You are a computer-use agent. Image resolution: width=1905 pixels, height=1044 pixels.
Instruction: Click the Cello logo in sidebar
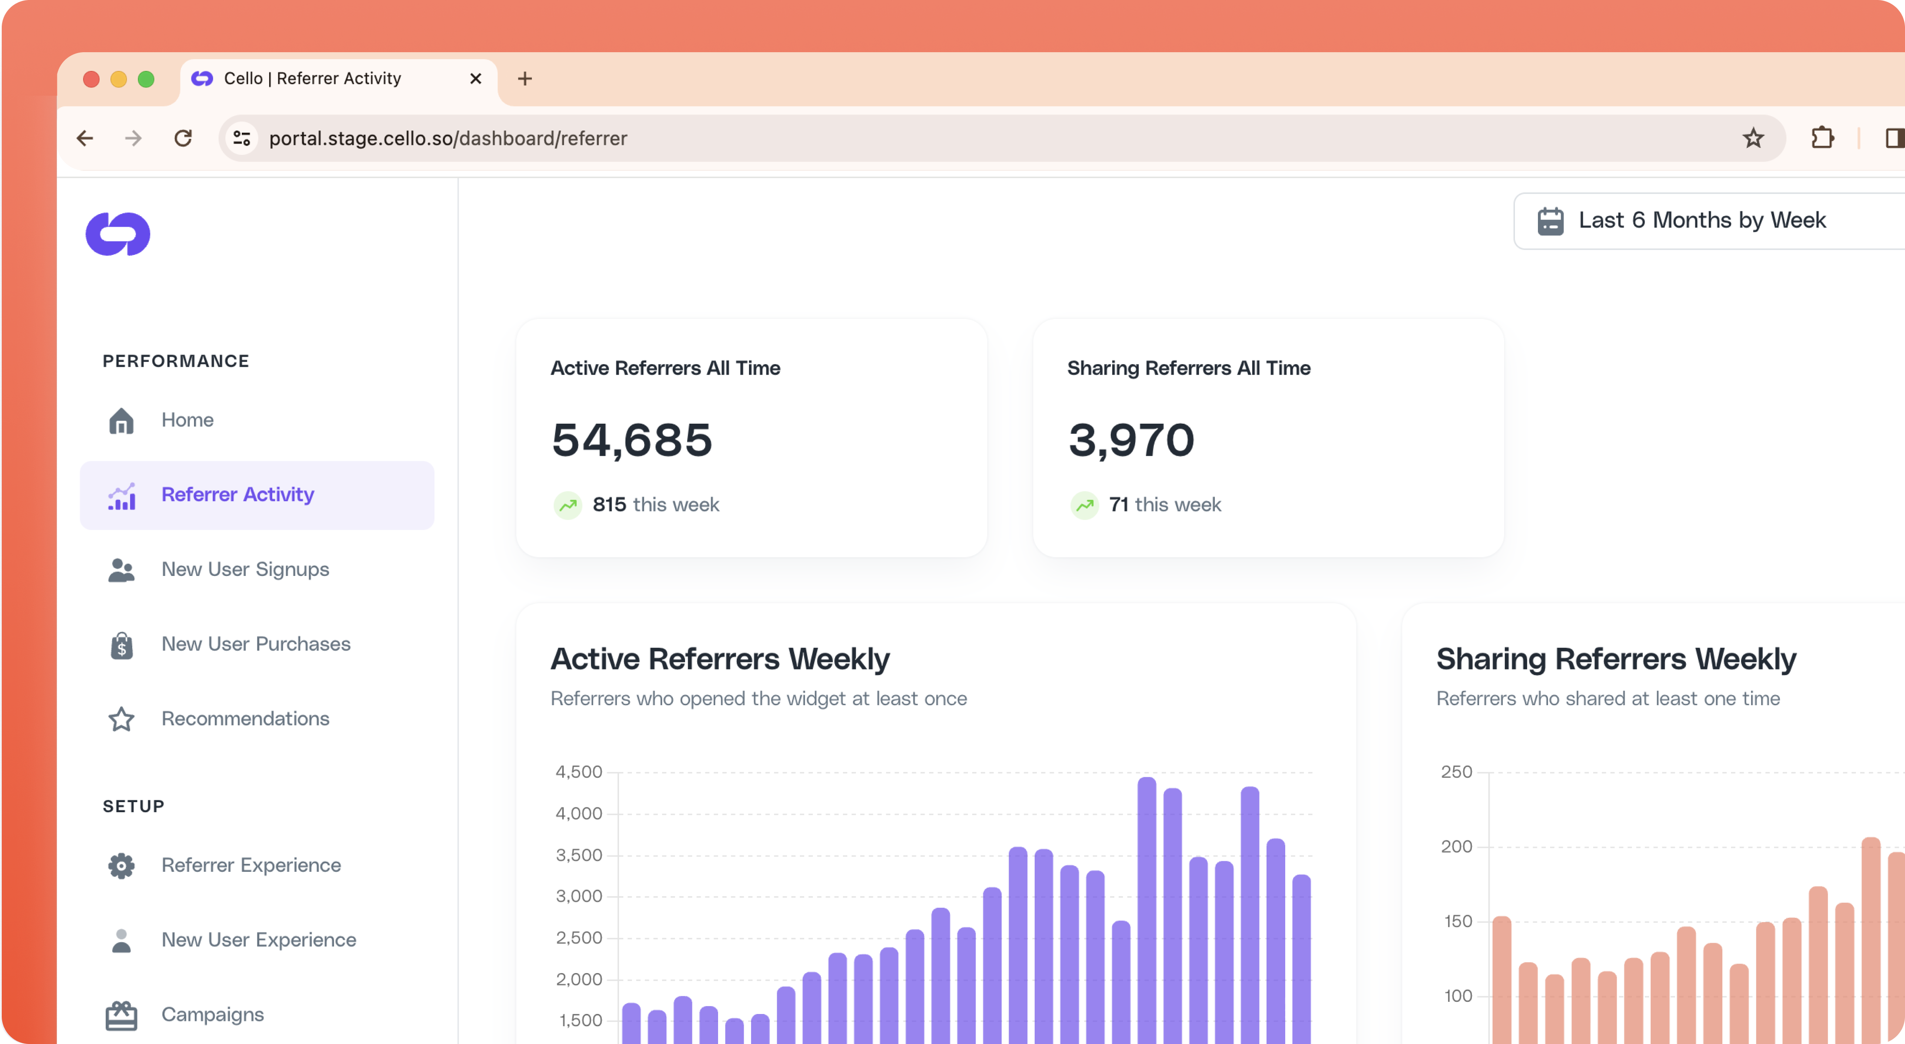(x=117, y=234)
